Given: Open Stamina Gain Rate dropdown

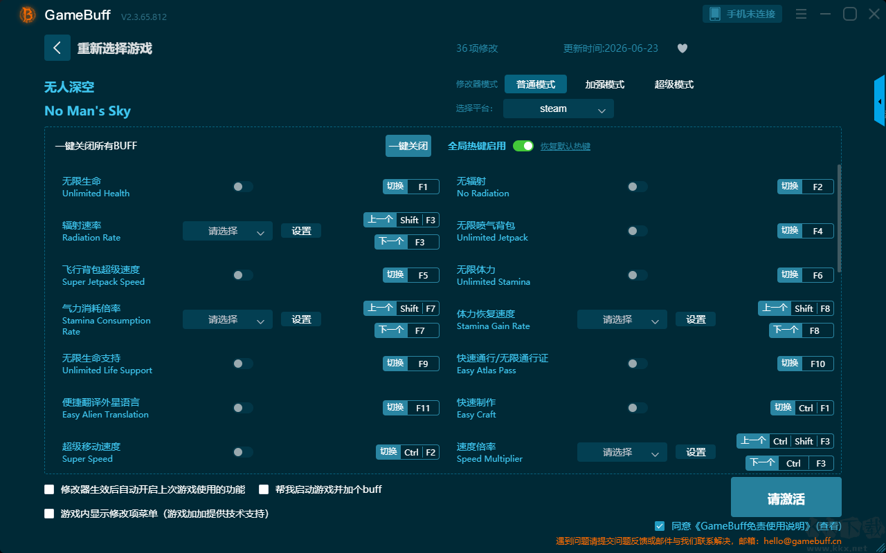Looking at the screenshot, I should pos(622,319).
